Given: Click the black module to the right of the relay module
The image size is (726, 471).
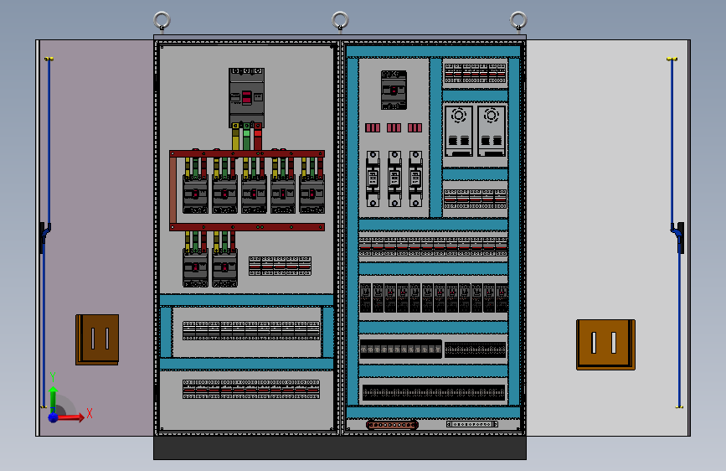Looking at the screenshot, I should 476,349.
